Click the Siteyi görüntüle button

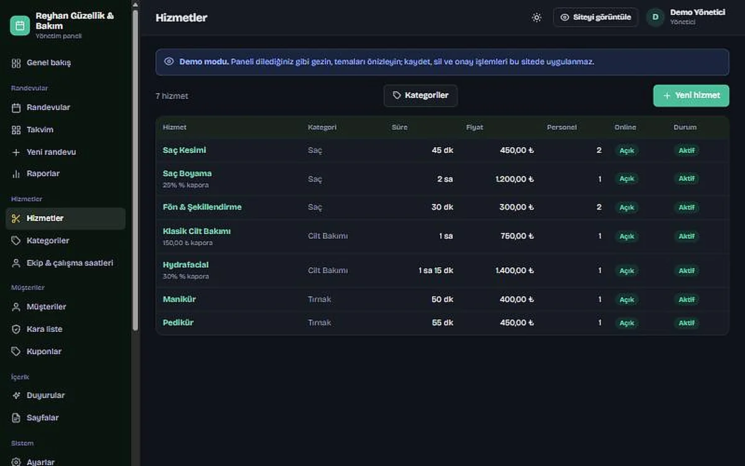click(x=595, y=17)
